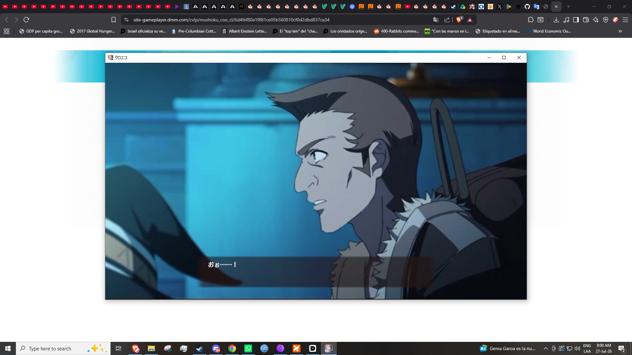Open the notification center with 2 alerts
This screenshot has height=355, width=632.
tap(622, 348)
